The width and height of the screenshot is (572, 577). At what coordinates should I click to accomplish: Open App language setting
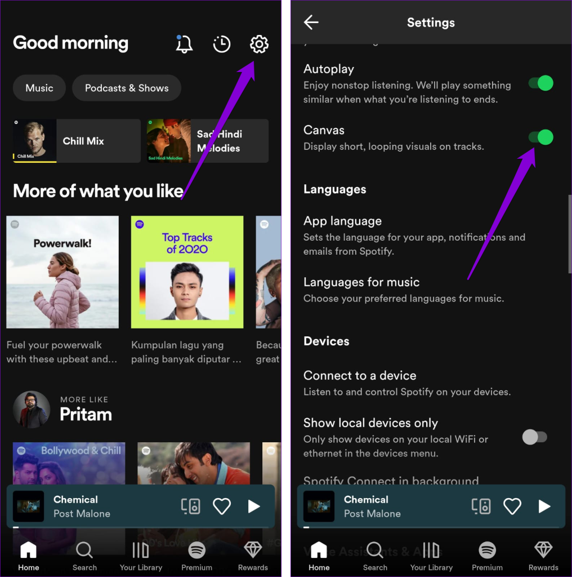[414, 236]
